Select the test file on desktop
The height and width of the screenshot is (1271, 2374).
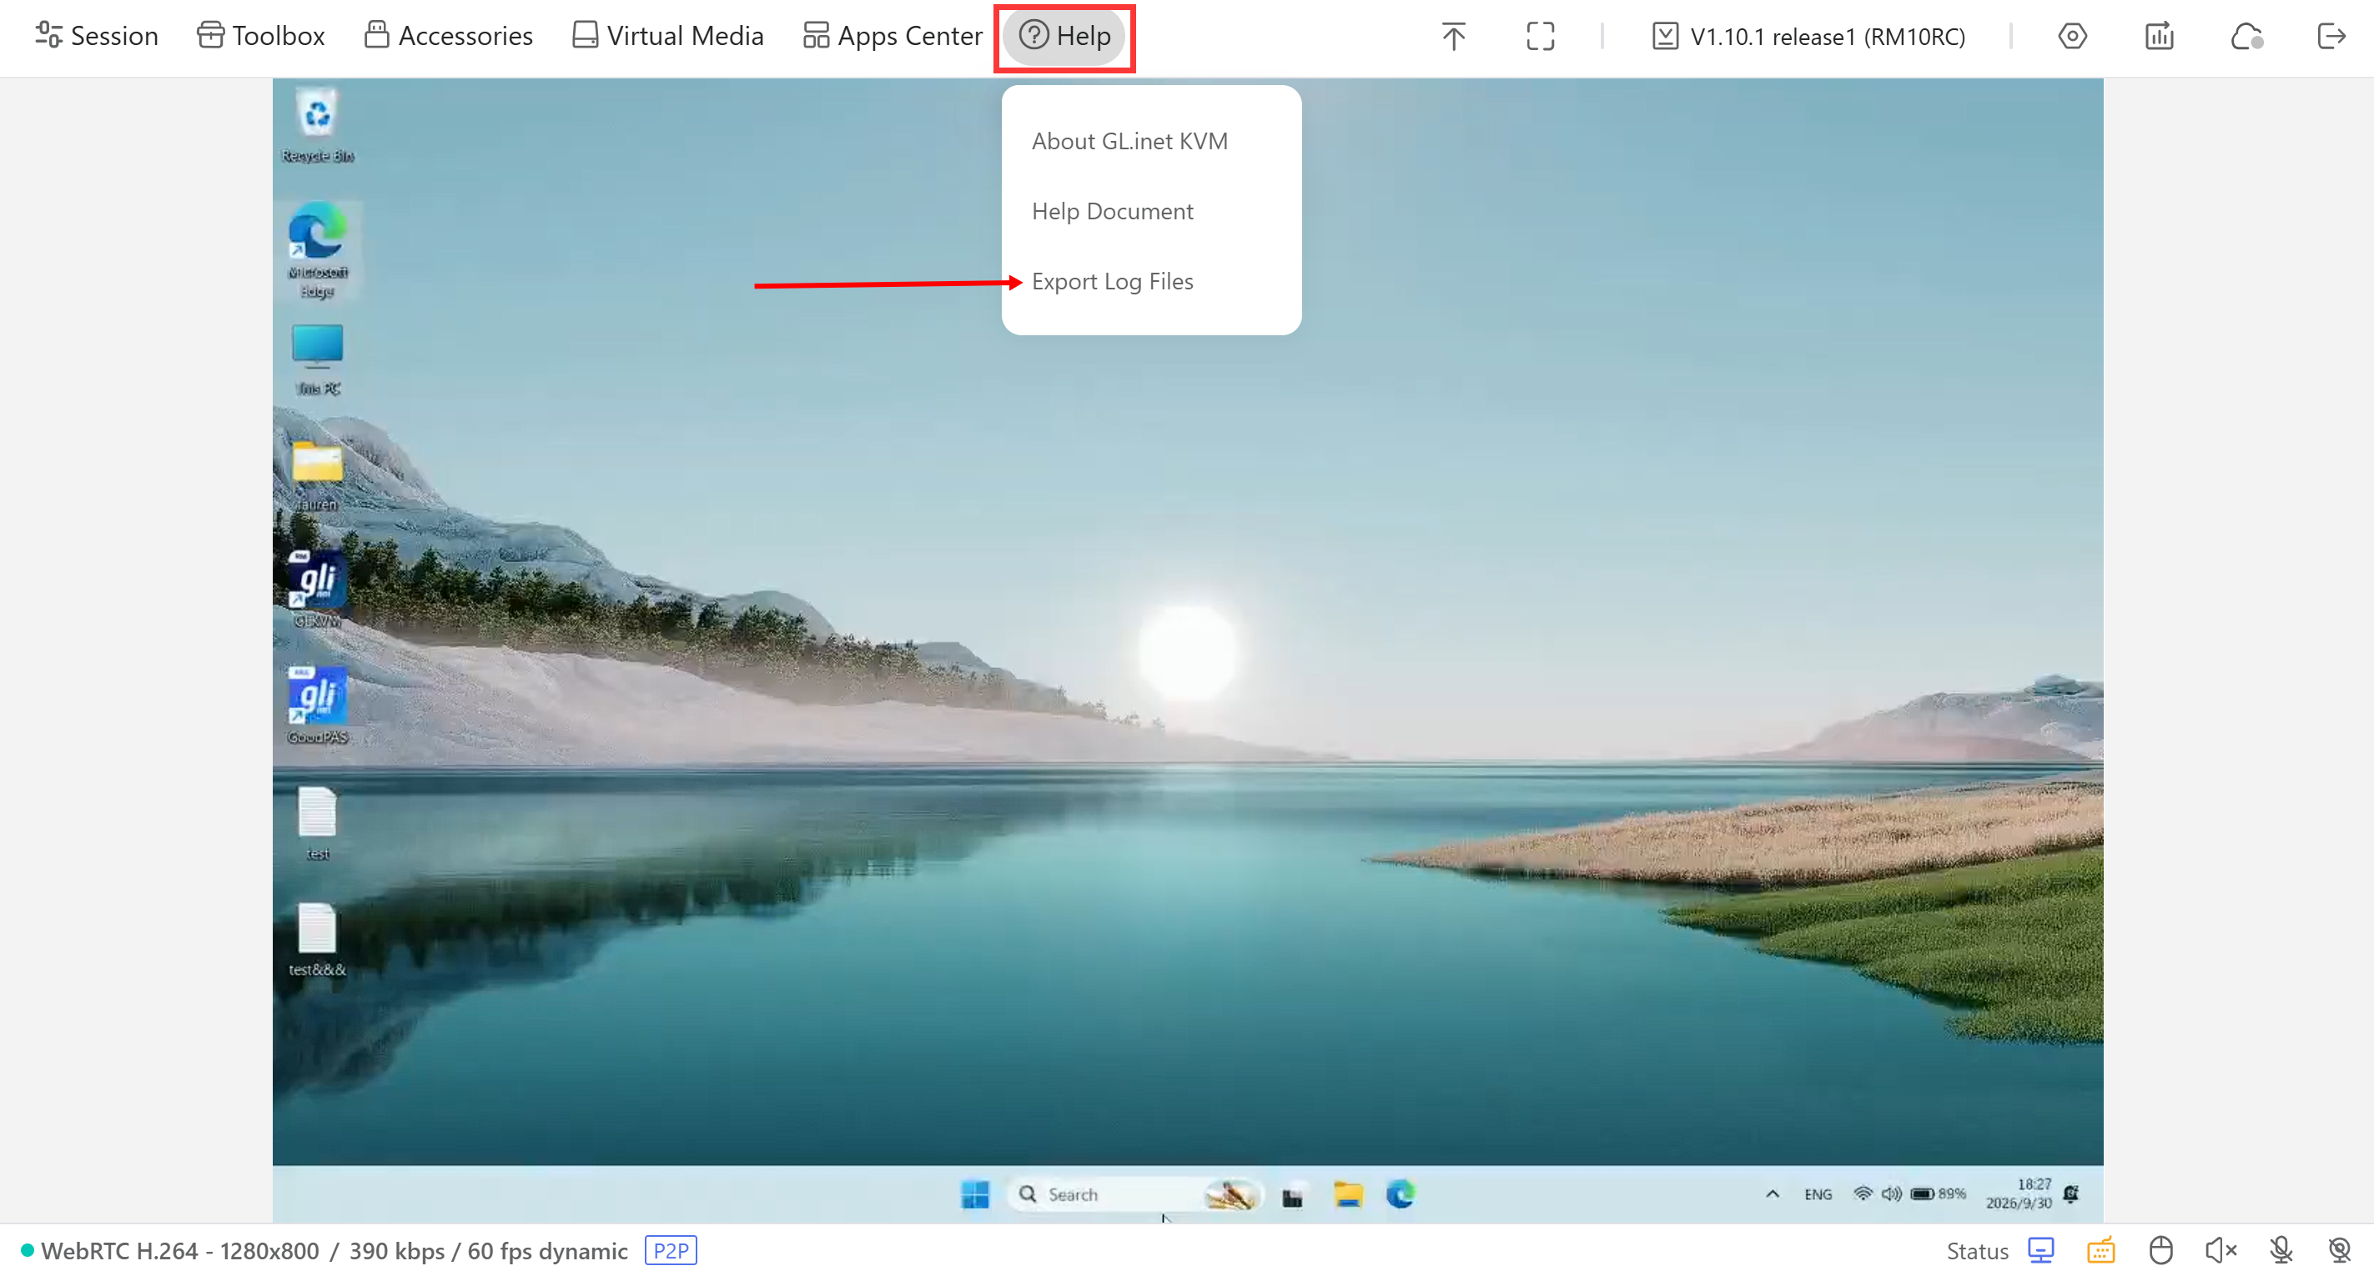317,824
